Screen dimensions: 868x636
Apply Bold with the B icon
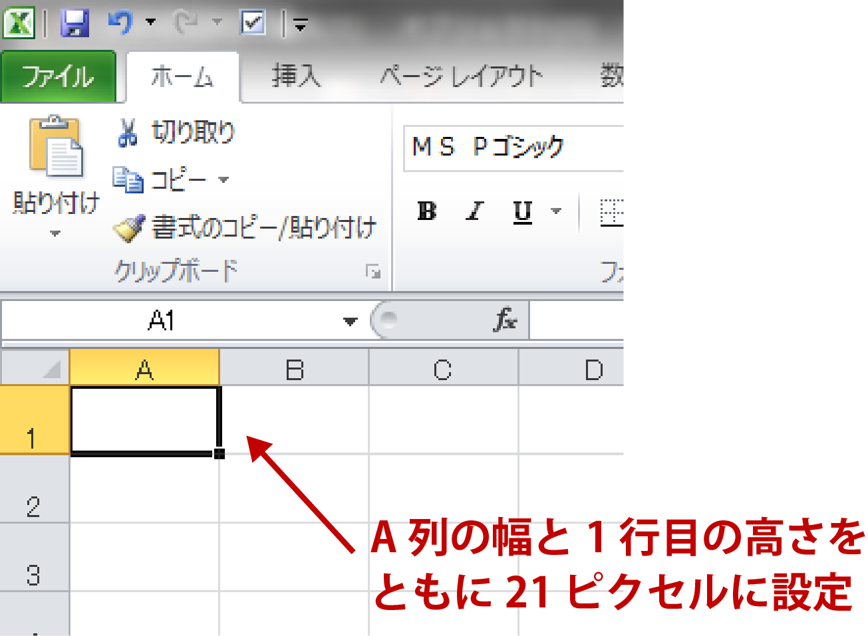[426, 211]
